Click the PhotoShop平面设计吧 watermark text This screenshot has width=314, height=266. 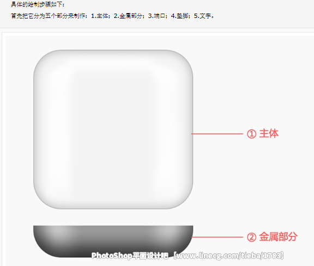pos(130,256)
